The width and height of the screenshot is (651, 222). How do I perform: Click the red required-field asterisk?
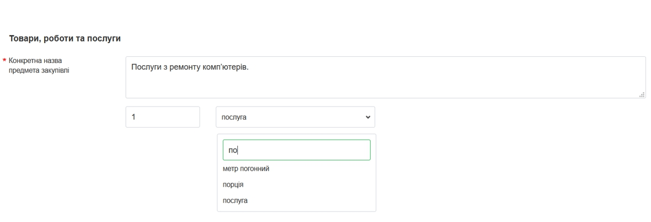coord(4,60)
